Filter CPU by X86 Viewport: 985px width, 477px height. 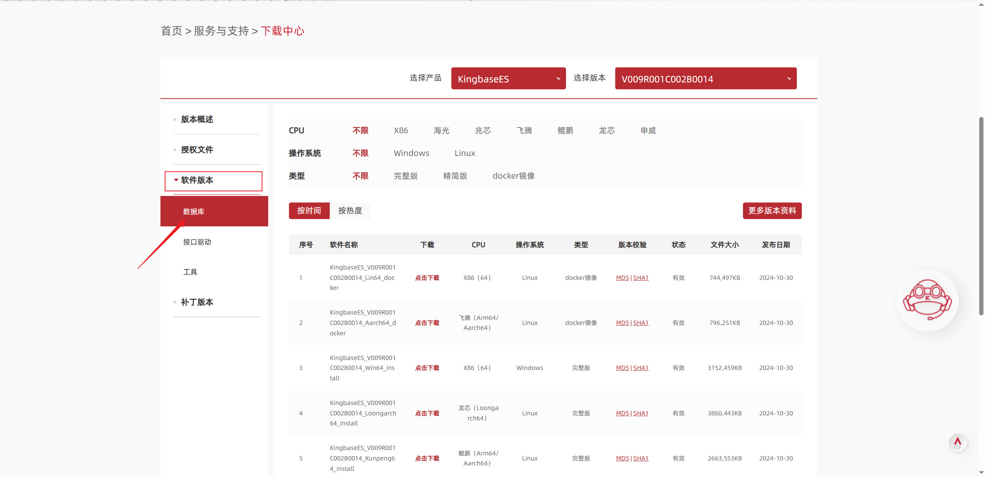(x=401, y=131)
